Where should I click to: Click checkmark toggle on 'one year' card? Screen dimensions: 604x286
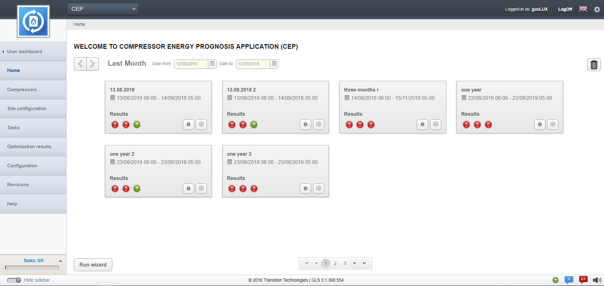pyautogui.click(x=552, y=125)
